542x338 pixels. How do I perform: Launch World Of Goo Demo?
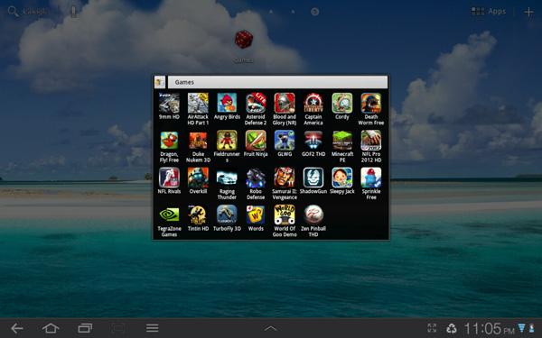[285, 221]
